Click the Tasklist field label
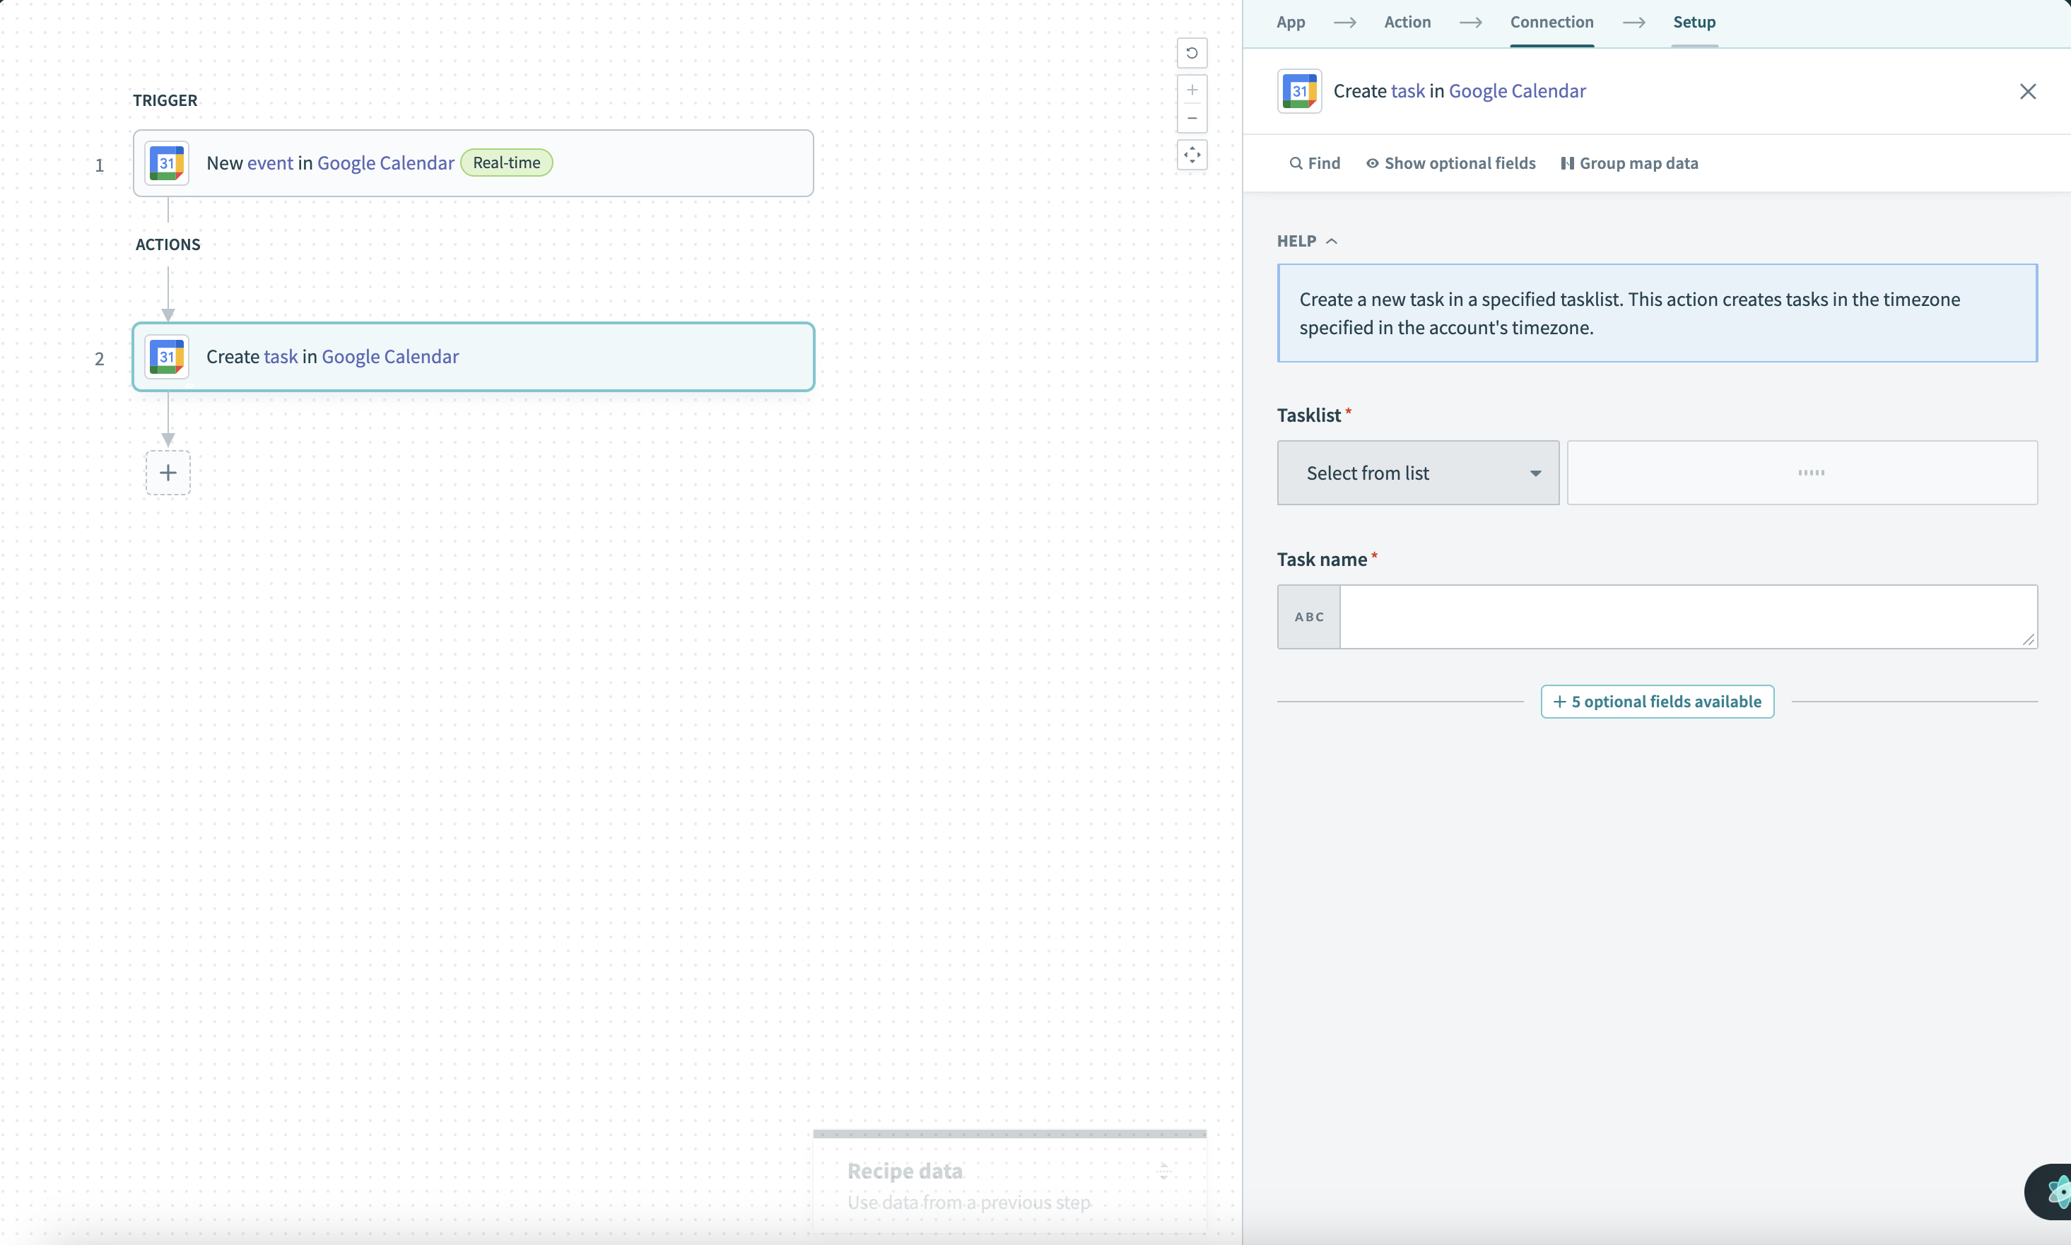This screenshot has height=1245, width=2071. coord(1308,415)
